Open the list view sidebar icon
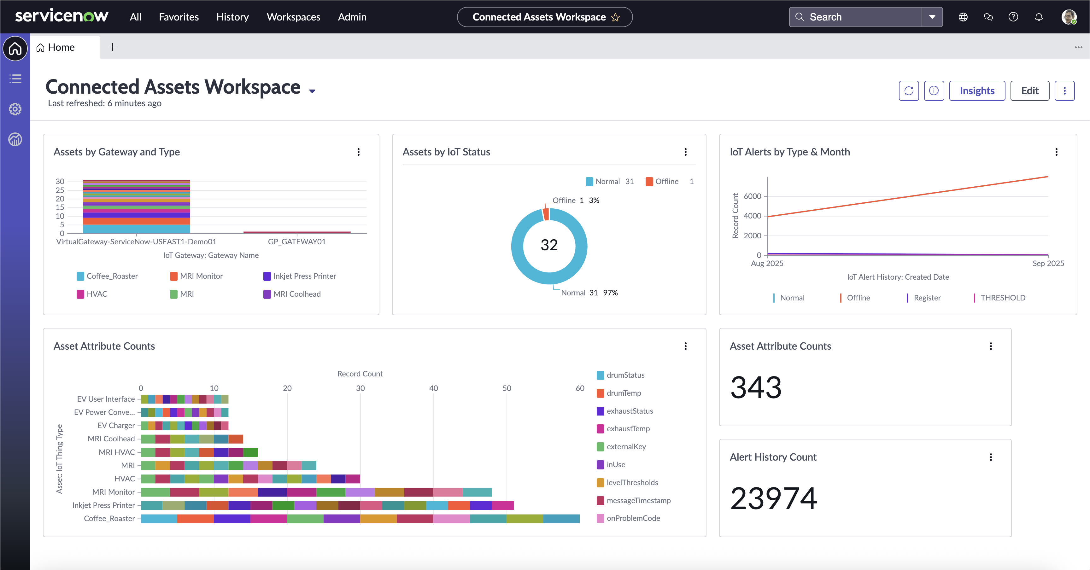This screenshot has width=1090, height=570. (15, 79)
